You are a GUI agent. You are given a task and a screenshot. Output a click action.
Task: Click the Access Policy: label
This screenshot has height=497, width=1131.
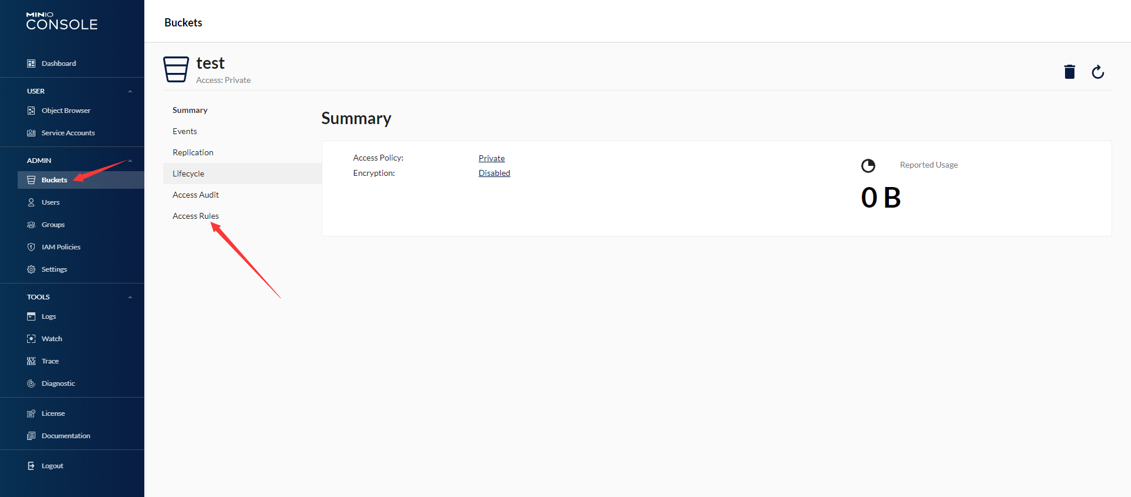tap(378, 158)
